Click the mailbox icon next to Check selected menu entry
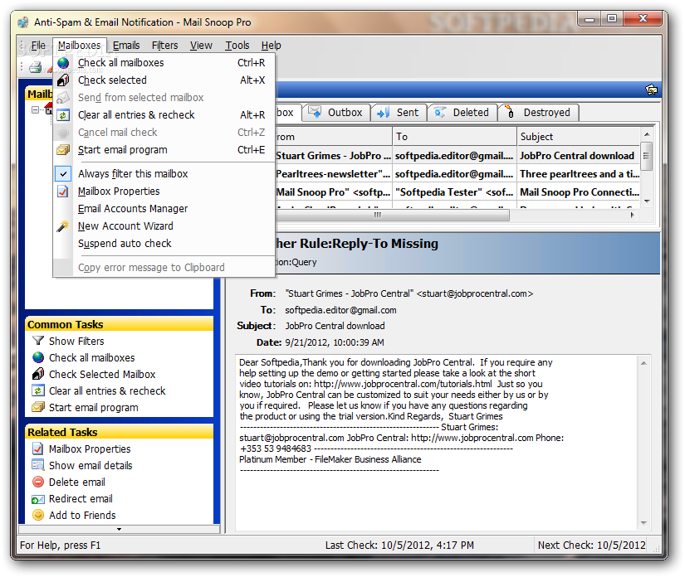This screenshot has height=577, width=685. (63, 80)
